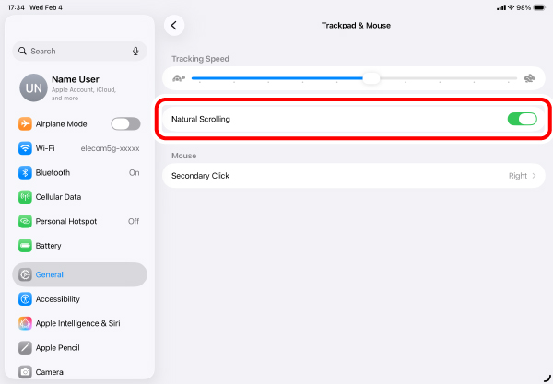Tap the elecom5g-xxxxx Wi-Fi network label
The height and width of the screenshot is (384, 553).
(110, 148)
